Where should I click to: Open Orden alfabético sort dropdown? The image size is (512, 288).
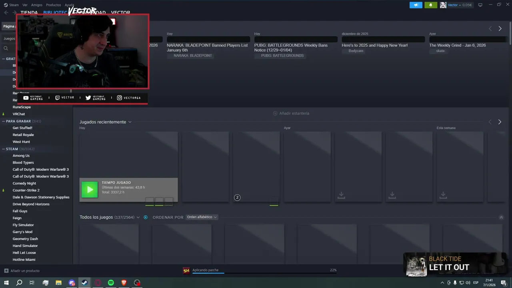(x=202, y=217)
